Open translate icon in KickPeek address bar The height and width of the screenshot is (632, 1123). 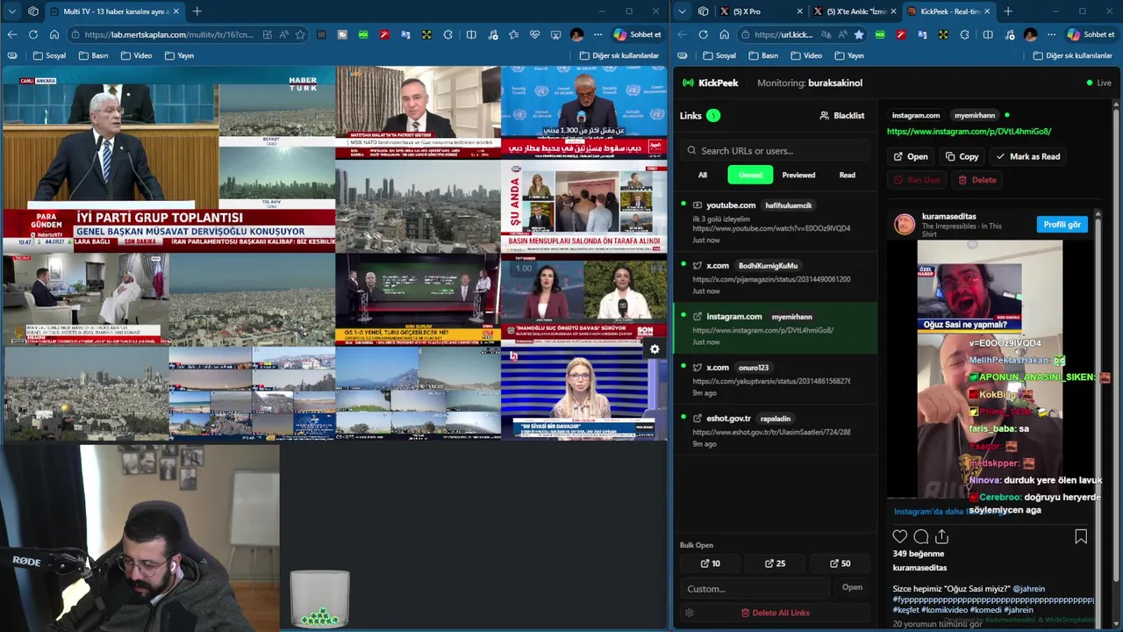(x=826, y=34)
